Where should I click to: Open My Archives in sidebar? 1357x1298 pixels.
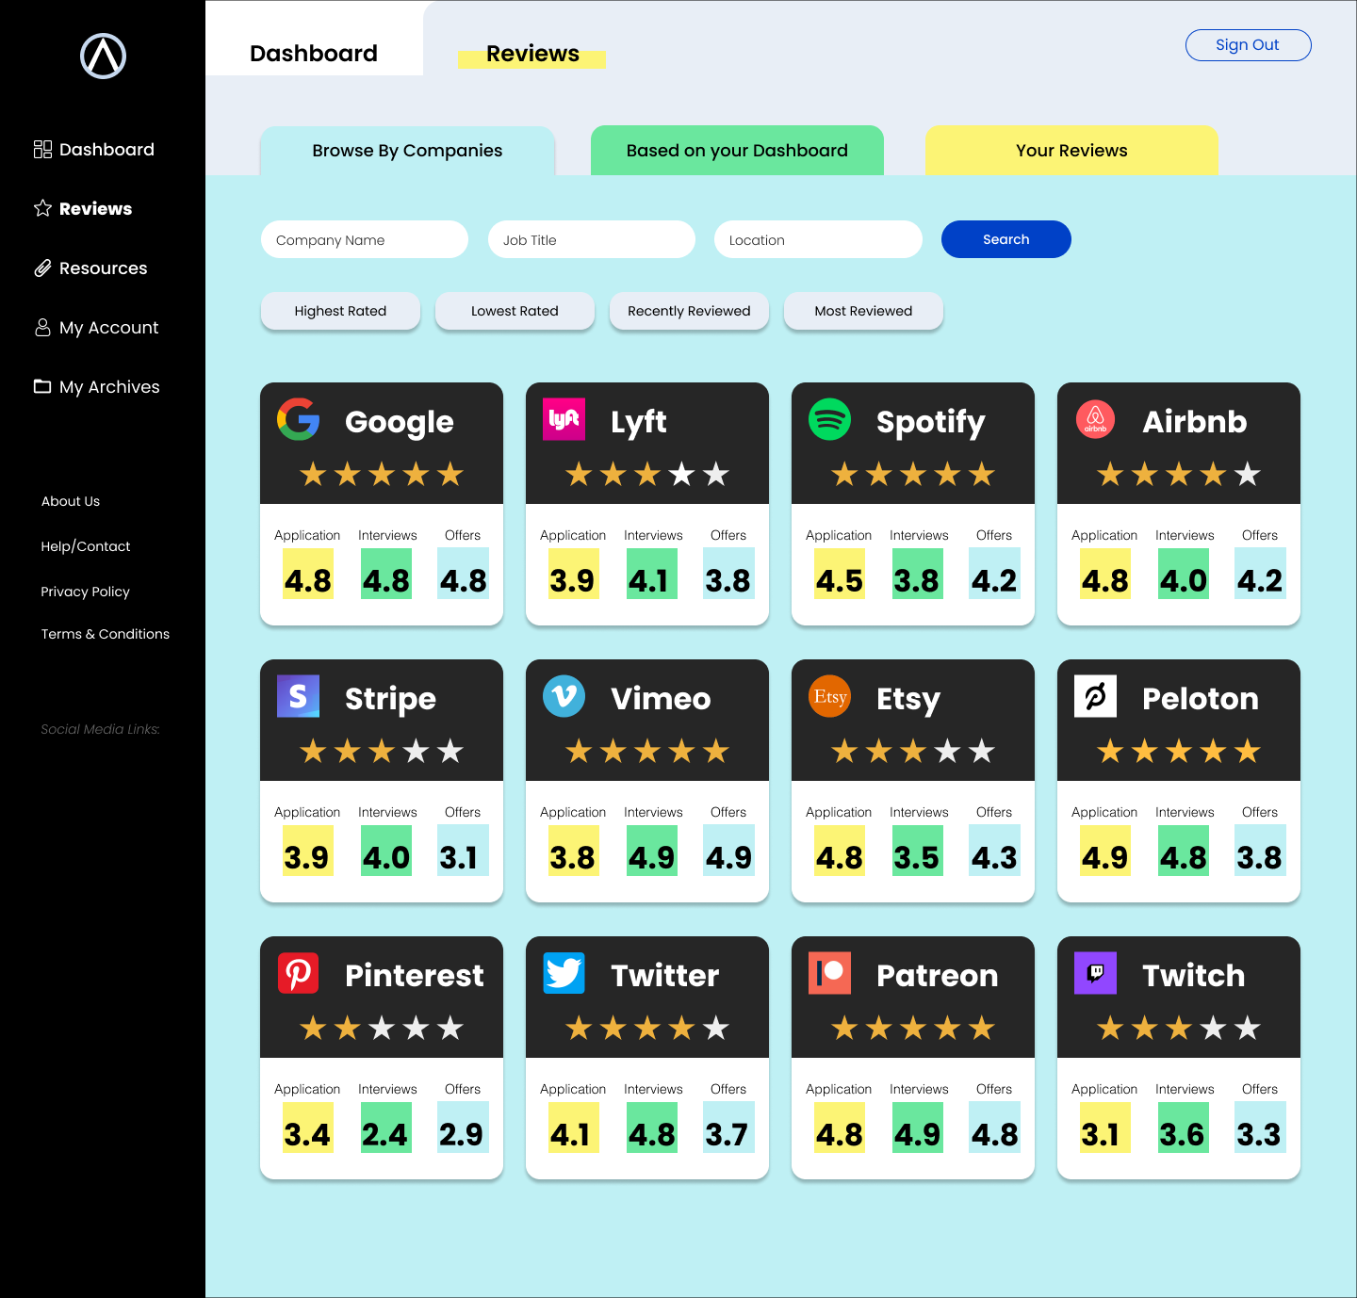click(109, 387)
